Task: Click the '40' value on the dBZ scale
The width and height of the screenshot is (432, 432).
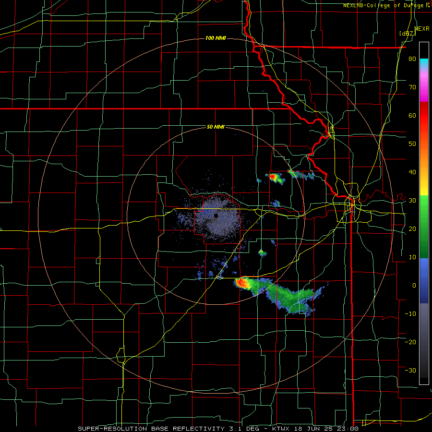Action: coord(412,172)
